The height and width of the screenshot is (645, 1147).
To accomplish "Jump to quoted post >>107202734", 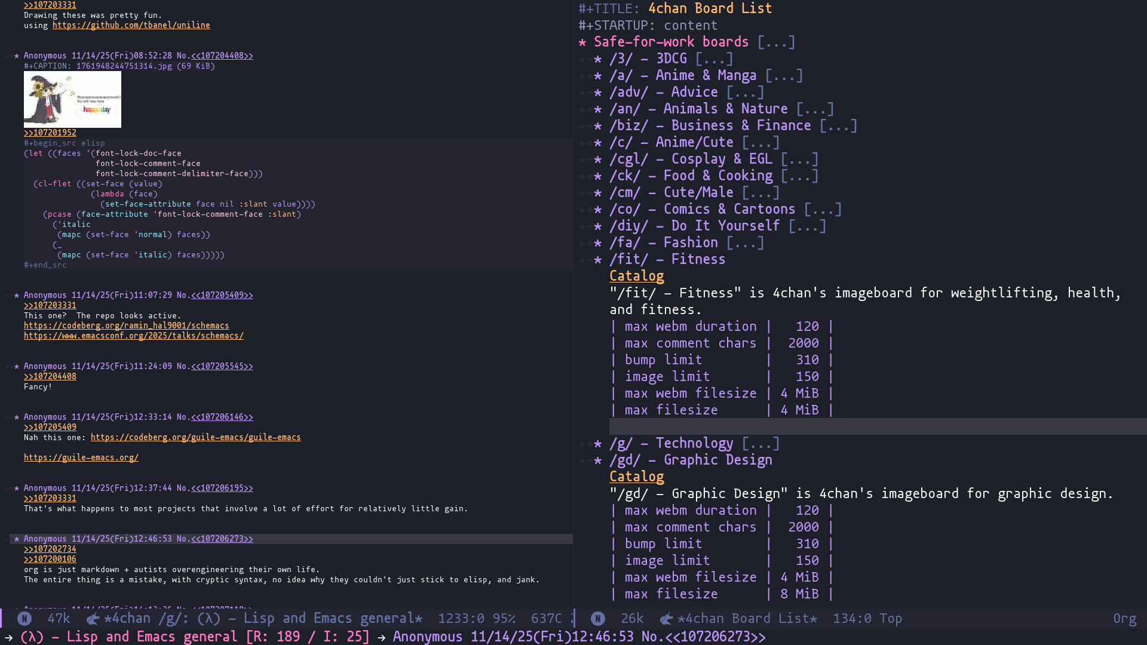I will pyautogui.click(x=50, y=549).
